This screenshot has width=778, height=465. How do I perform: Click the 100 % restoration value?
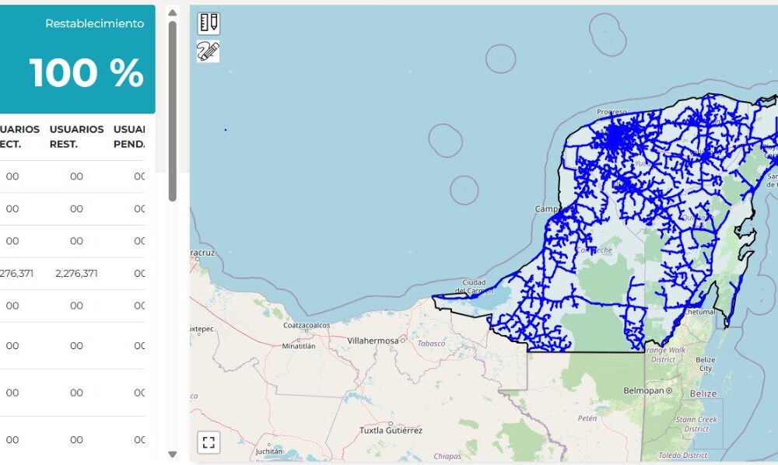pos(86,73)
